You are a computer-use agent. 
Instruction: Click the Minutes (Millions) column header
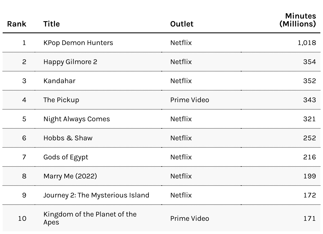coord(298,20)
